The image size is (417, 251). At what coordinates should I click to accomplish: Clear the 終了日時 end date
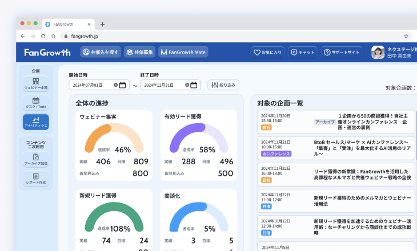[187, 85]
